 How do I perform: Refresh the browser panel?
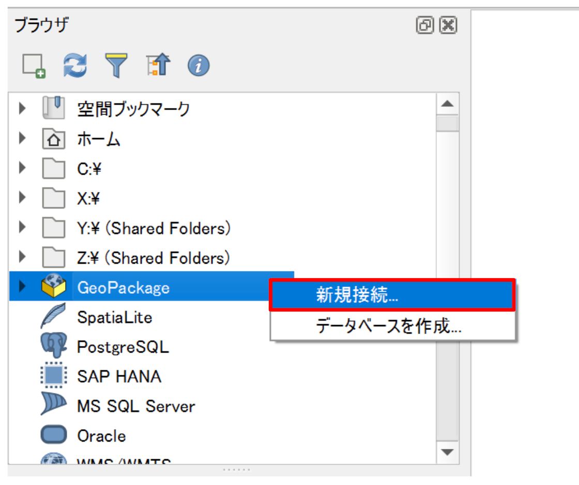tap(75, 65)
